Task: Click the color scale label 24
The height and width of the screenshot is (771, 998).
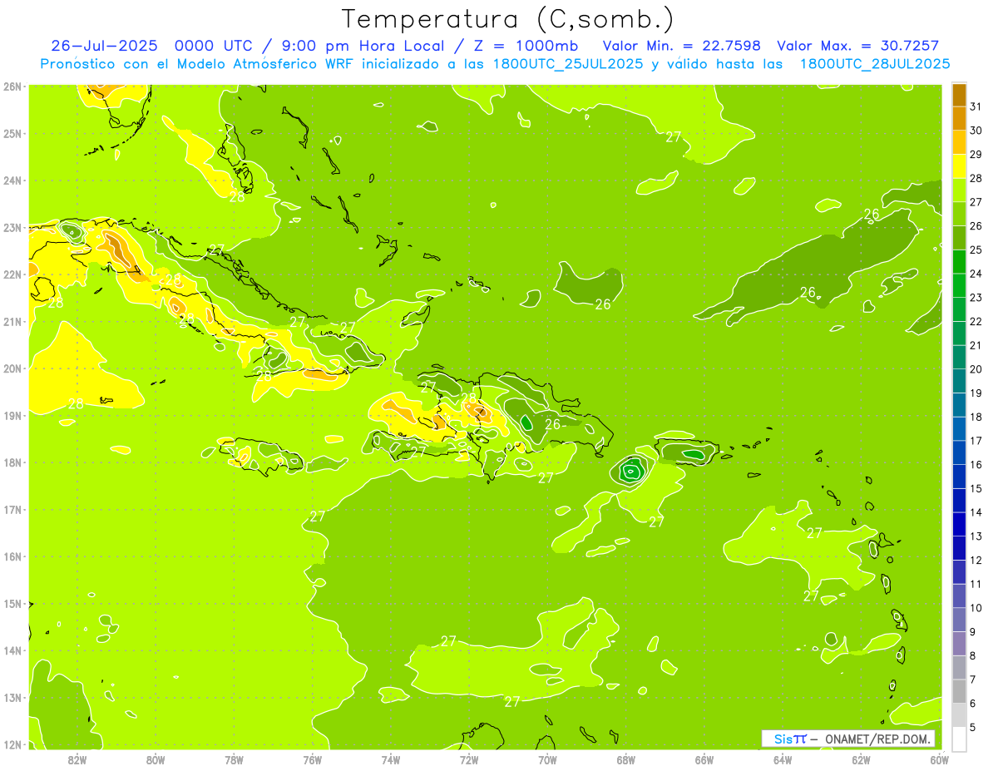Action: [976, 274]
